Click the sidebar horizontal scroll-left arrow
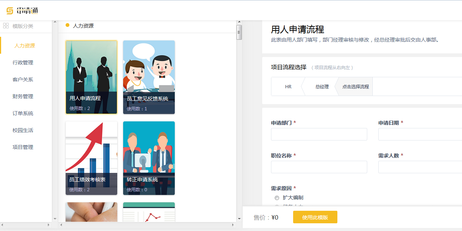Viewport: 462px width, 231px height. (x=3, y=225)
